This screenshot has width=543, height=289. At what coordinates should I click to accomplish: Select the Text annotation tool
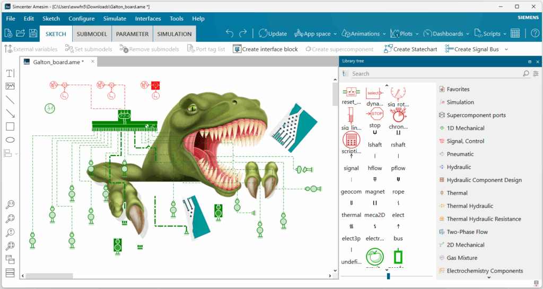coord(10,73)
